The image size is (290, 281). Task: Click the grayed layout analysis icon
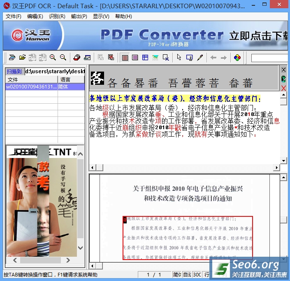pyautogui.click(x=101, y=58)
